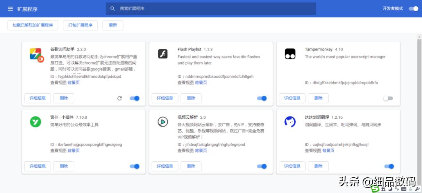This screenshot has height=193, width=422.
Task: Remove 达达划词翻译 with 删除 button
Action: (318, 166)
